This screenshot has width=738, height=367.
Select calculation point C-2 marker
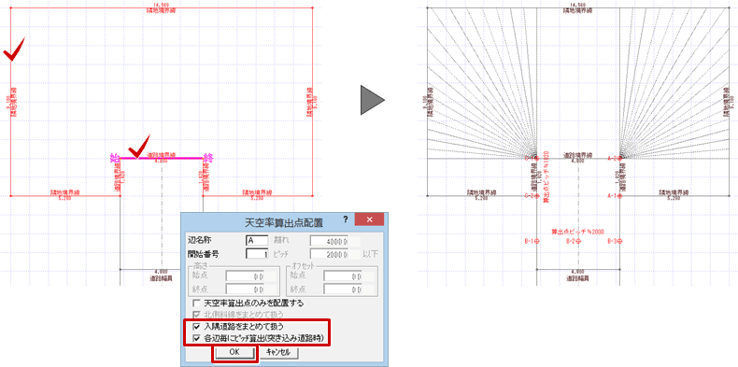pos(537,196)
